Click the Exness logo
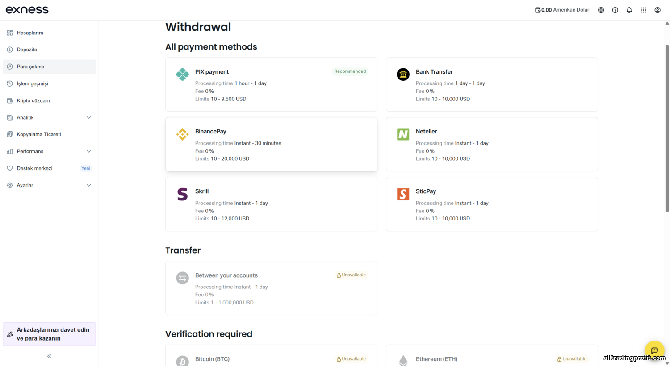670x366 pixels. (27, 10)
